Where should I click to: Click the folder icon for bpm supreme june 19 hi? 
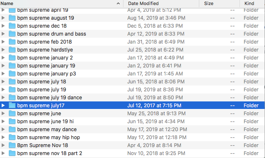pyautogui.click(x=12, y=121)
